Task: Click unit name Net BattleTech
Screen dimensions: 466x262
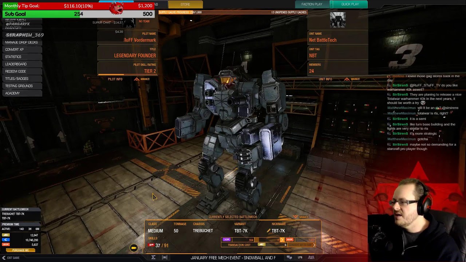Action: click(x=323, y=40)
